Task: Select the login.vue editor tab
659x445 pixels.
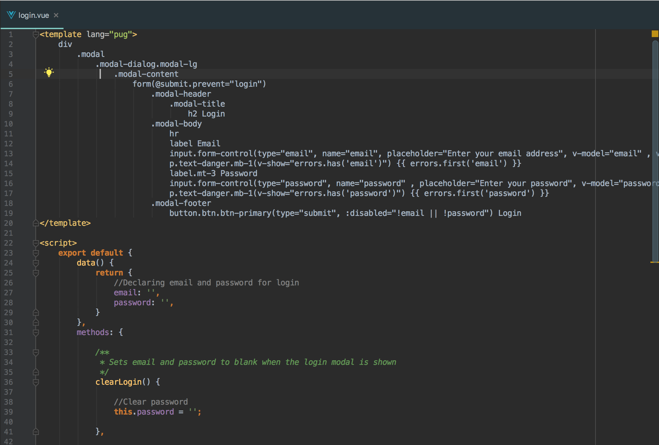Action: [x=33, y=15]
